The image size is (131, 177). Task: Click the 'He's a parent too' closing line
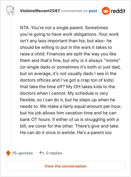click(94, 132)
